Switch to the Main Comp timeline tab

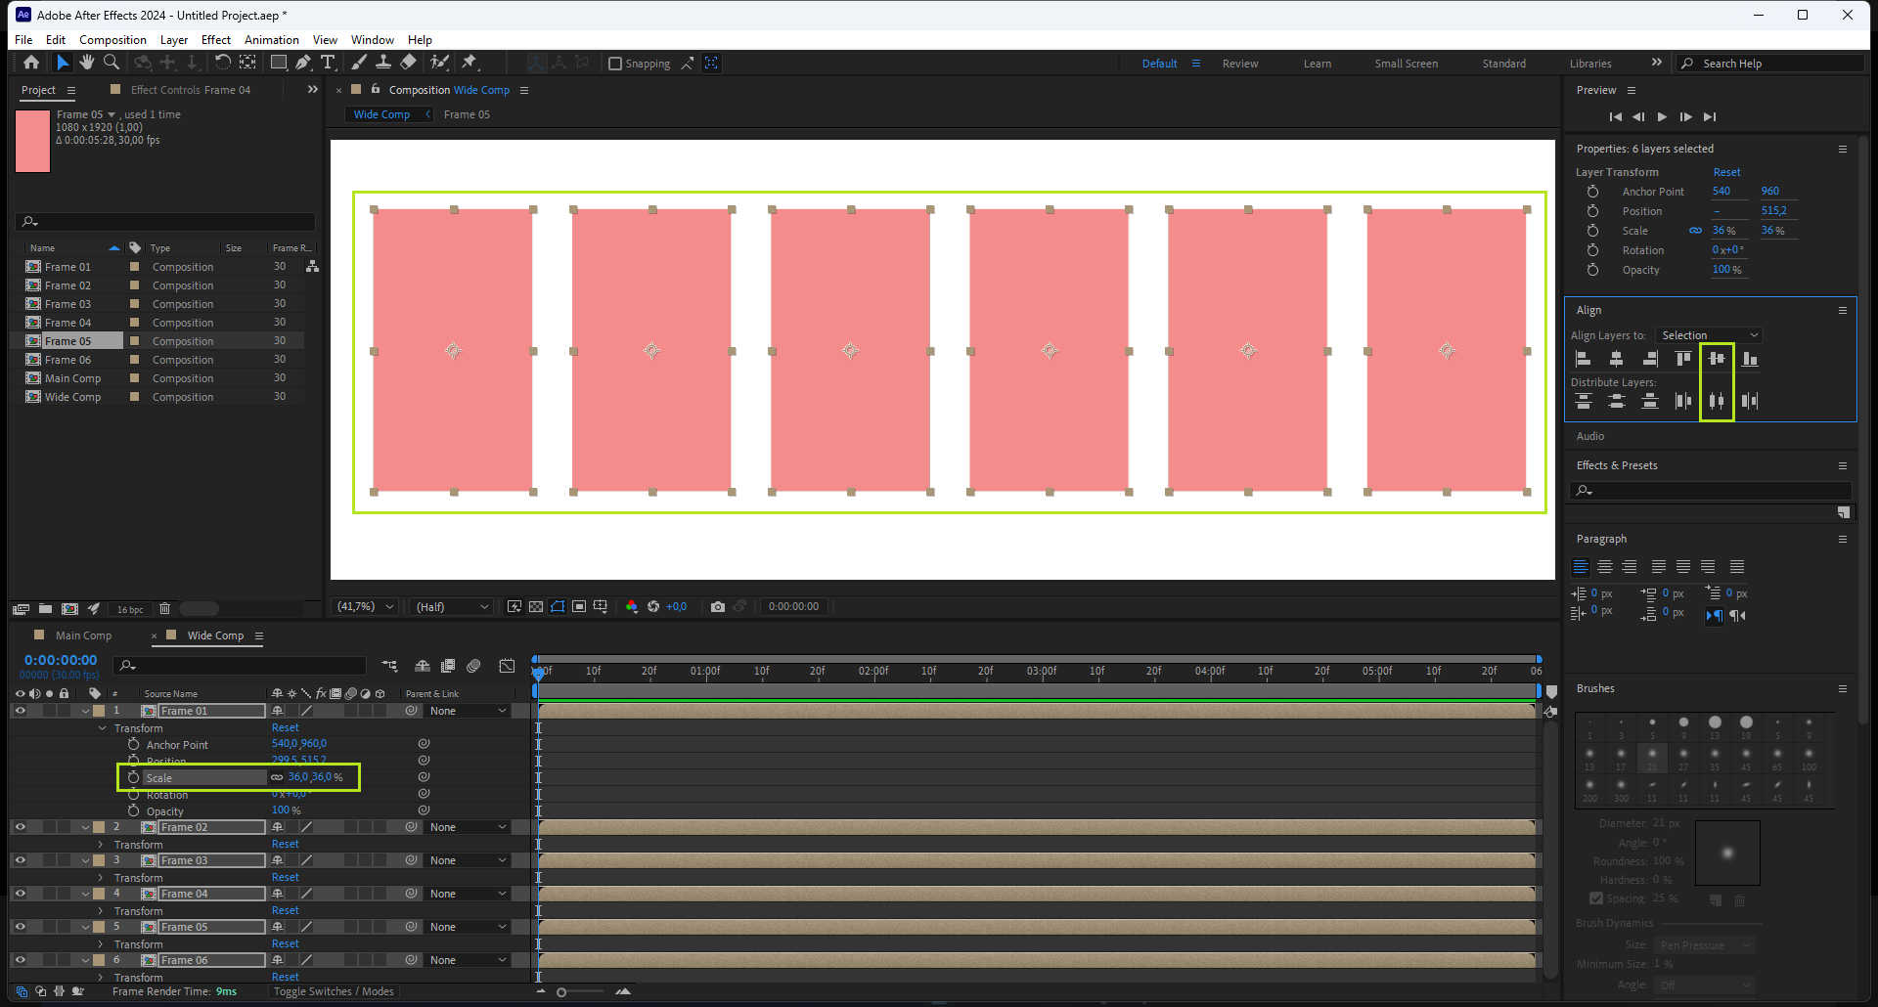(x=83, y=635)
